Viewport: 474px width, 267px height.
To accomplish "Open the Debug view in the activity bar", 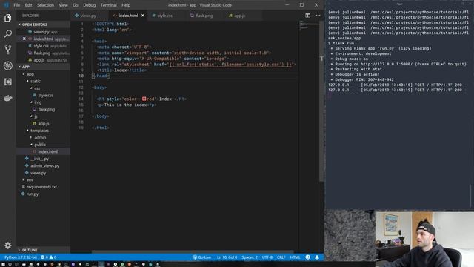I will [8, 66].
